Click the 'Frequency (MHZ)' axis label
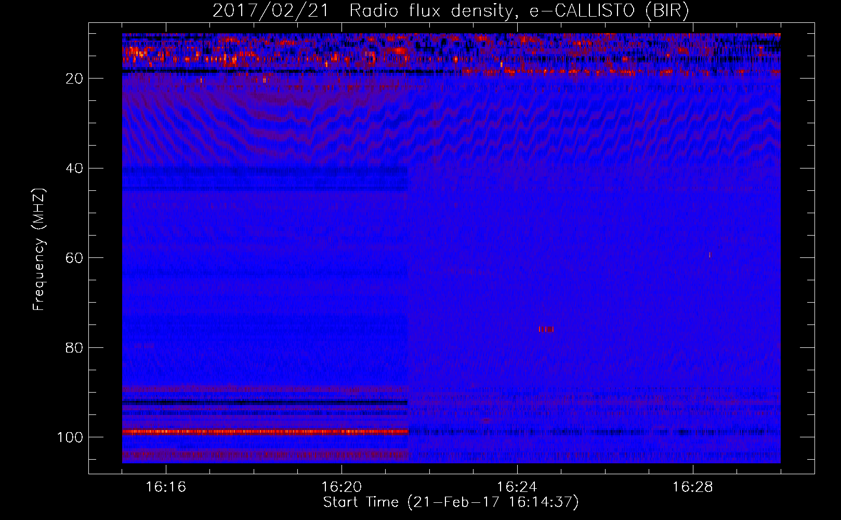 [x=39, y=250]
